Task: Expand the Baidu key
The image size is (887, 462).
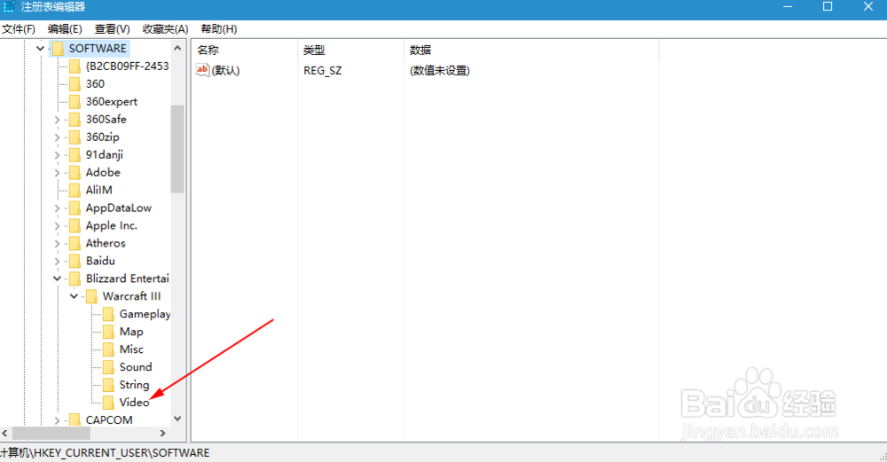Action: (x=57, y=262)
